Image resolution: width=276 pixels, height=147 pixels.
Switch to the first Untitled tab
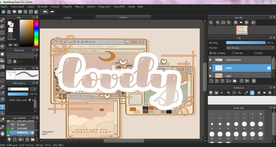67,17
